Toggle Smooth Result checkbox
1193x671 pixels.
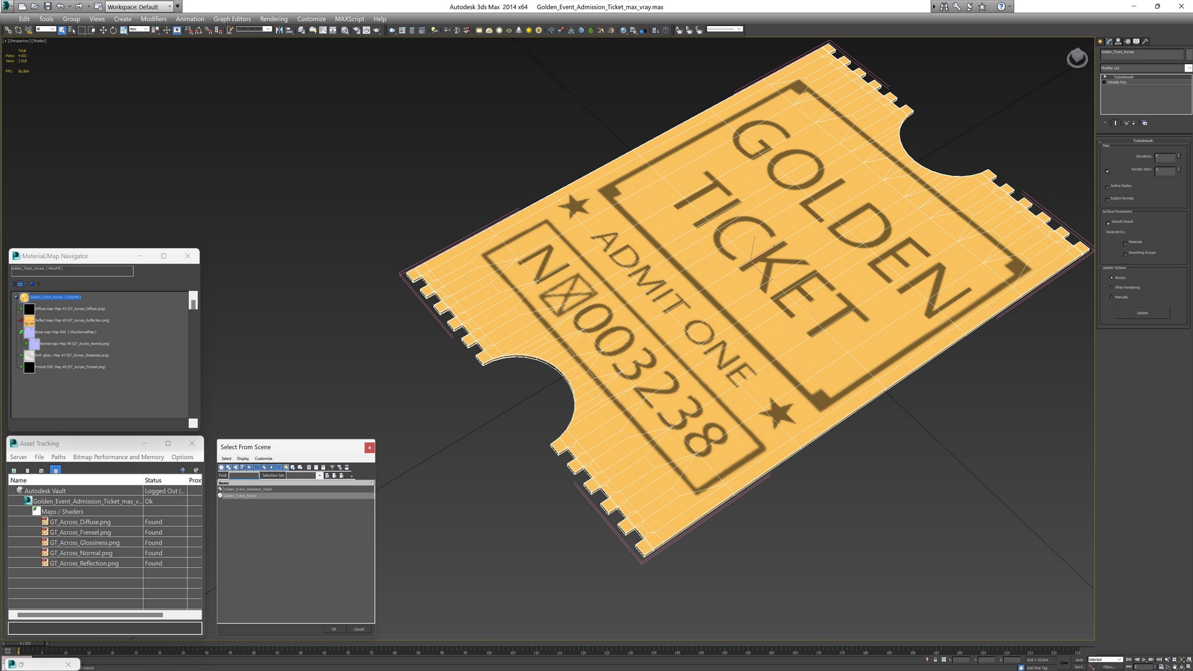[1108, 222]
